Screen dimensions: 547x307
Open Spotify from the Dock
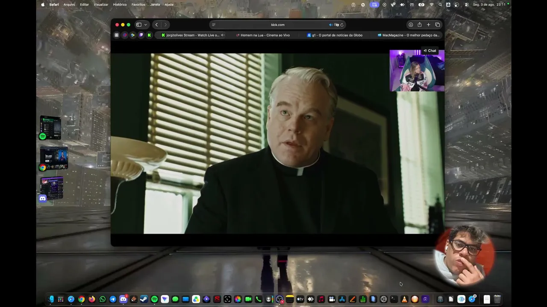(x=154, y=299)
